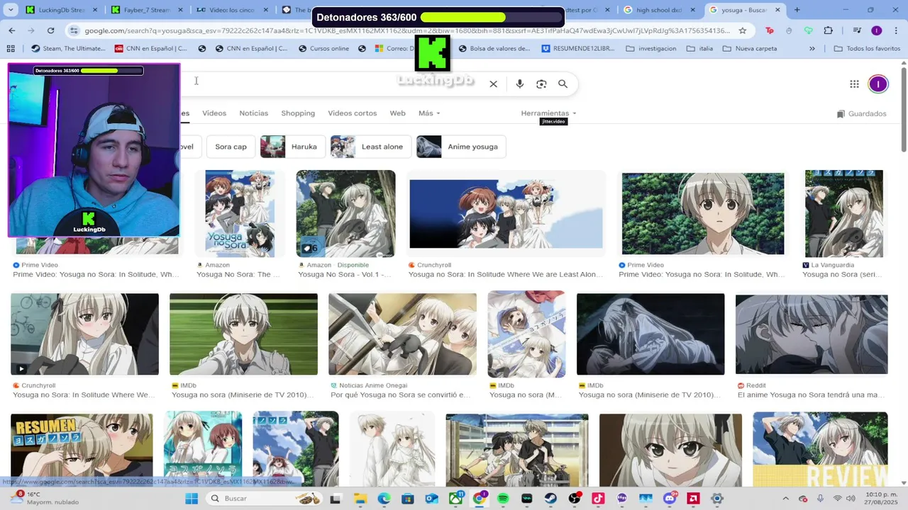
Task: Select the Web search filter
Action: click(397, 113)
